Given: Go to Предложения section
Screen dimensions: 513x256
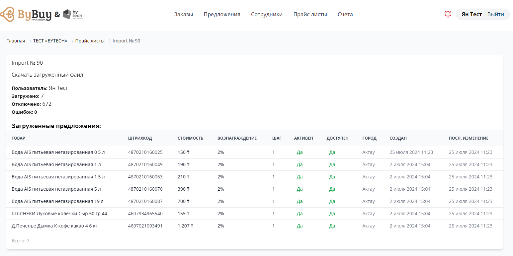Looking at the screenshot, I should 222,14.
